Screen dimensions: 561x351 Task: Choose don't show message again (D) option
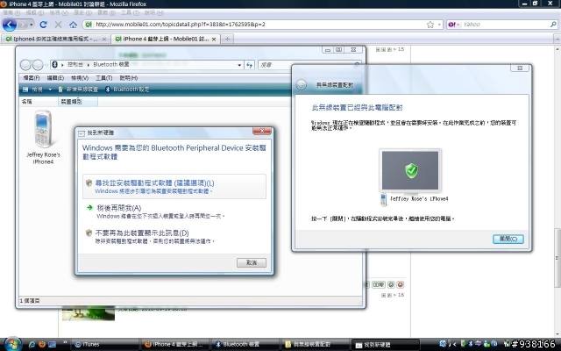coord(174,237)
